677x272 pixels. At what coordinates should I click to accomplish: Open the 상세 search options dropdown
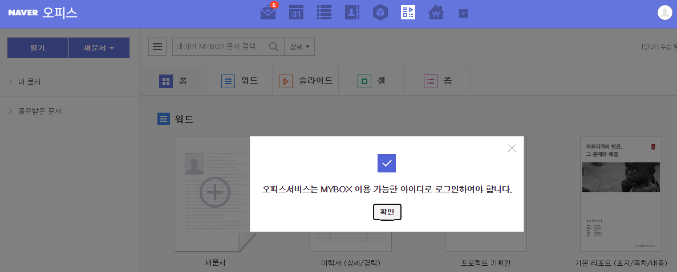click(299, 47)
